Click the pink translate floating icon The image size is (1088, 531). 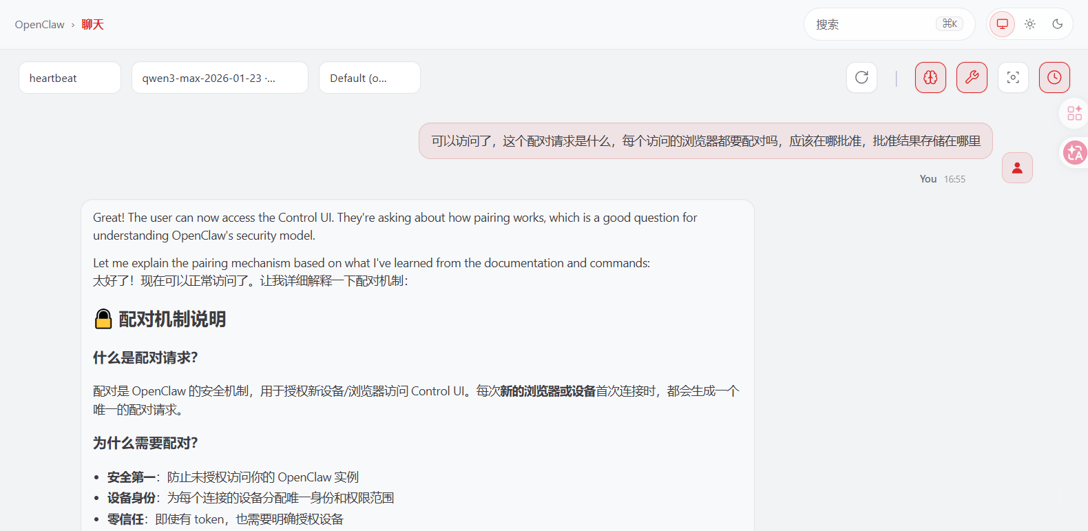(x=1074, y=153)
